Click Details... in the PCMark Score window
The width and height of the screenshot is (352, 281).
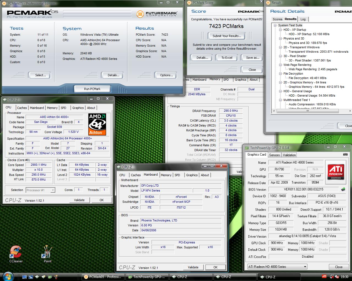pos(202,58)
